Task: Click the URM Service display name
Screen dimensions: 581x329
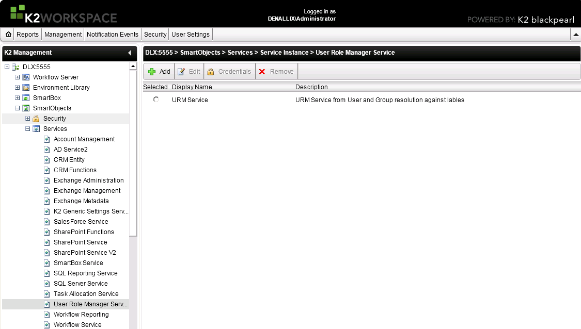Action: 190,100
